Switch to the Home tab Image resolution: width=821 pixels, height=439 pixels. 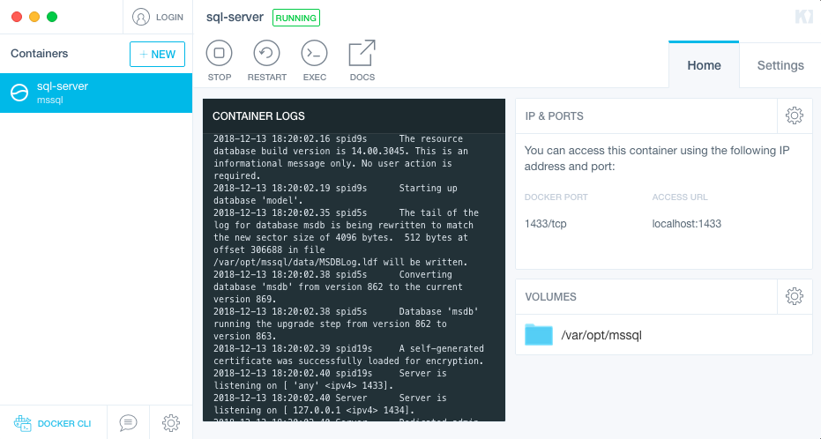pyautogui.click(x=704, y=65)
